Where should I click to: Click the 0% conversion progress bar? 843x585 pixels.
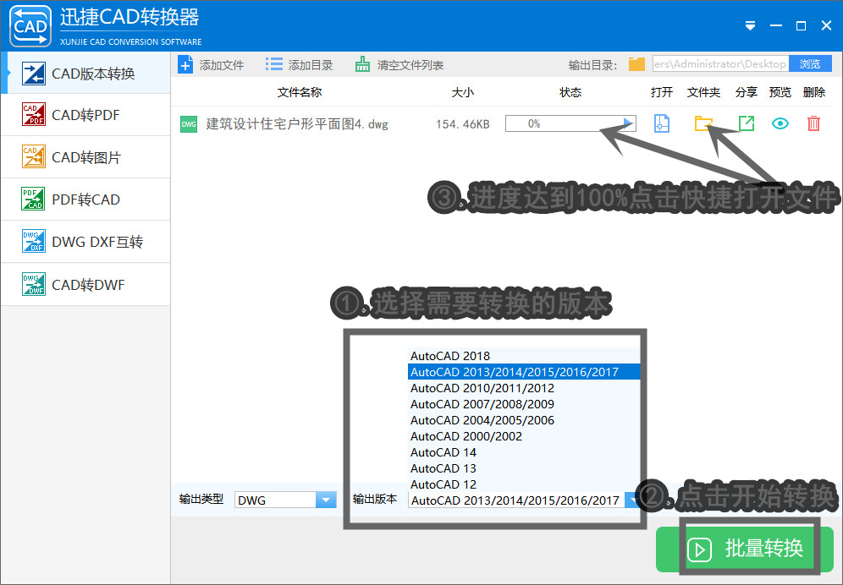[570, 123]
